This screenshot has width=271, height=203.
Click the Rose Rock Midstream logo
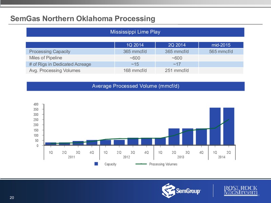[x=241, y=190]
